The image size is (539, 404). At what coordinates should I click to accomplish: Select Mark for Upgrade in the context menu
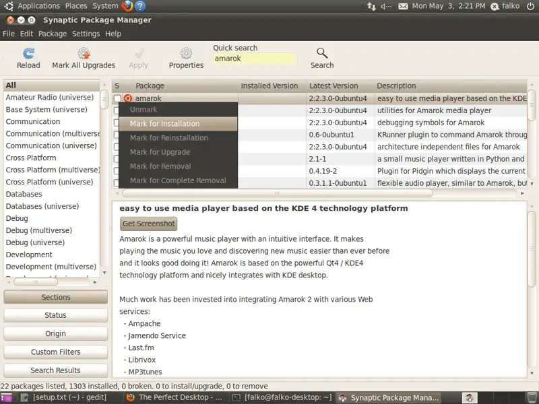coord(178,152)
